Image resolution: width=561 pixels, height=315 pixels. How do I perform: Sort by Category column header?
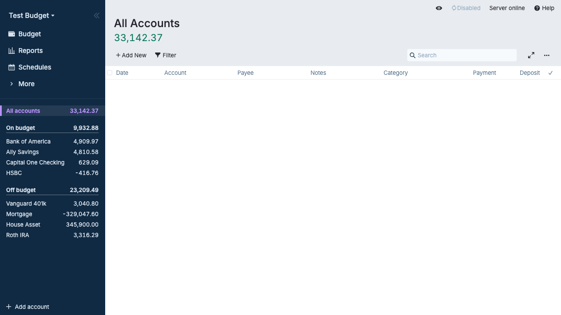[x=396, y=73]
